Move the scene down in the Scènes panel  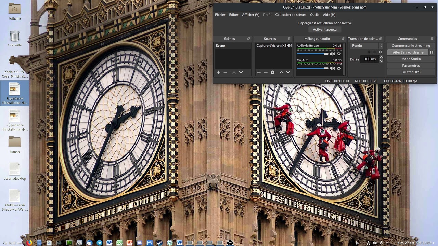pyautogui.click(x=241, y=72)
